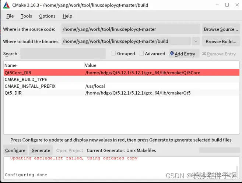The image size is (242, 183).
Task: Select the CMAKE_BUILD_TYPE row
Action: coord(122,79)
